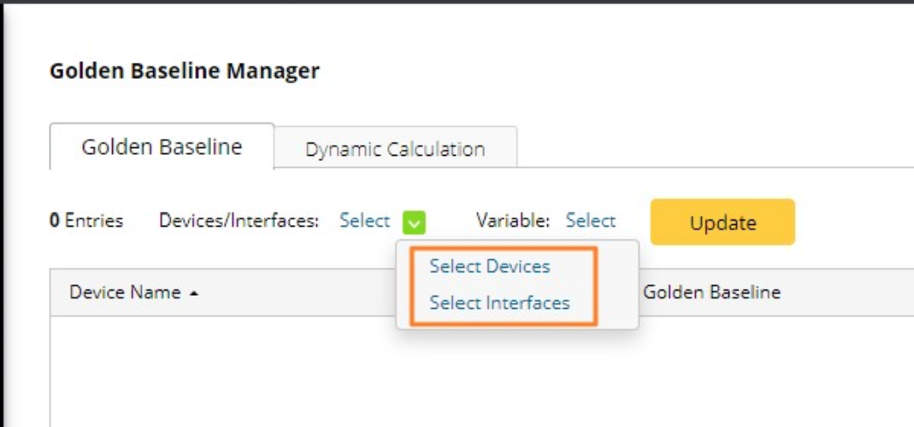Switch to the Golden Baseline tab

pyautogui.click(x=162, y=147)
